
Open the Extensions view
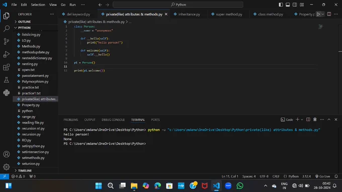click(x=7, y=67)
